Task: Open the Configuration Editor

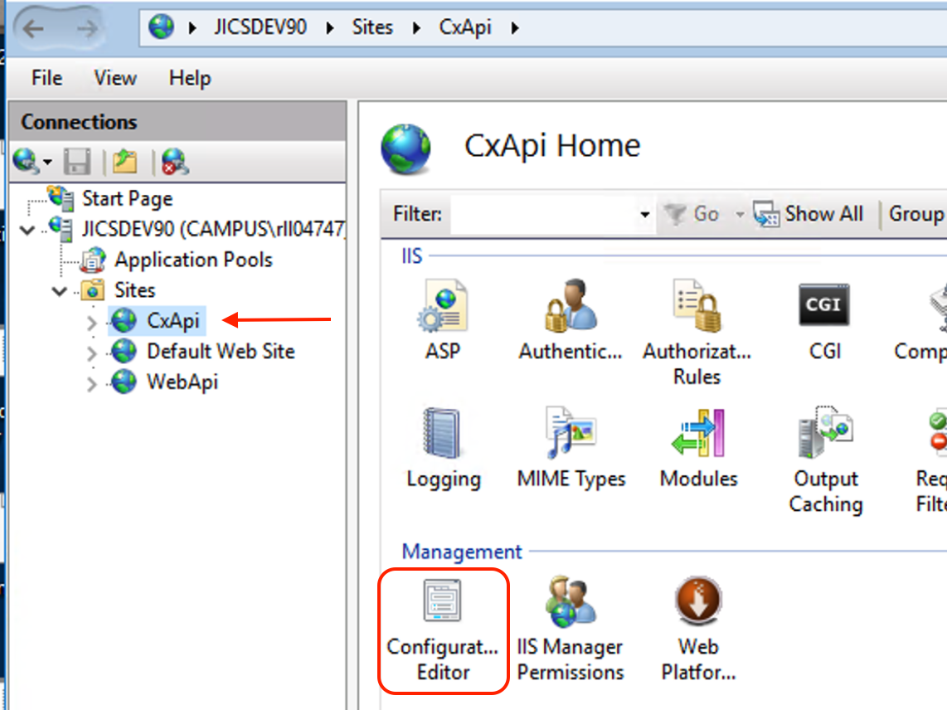Action: point(444,631)
